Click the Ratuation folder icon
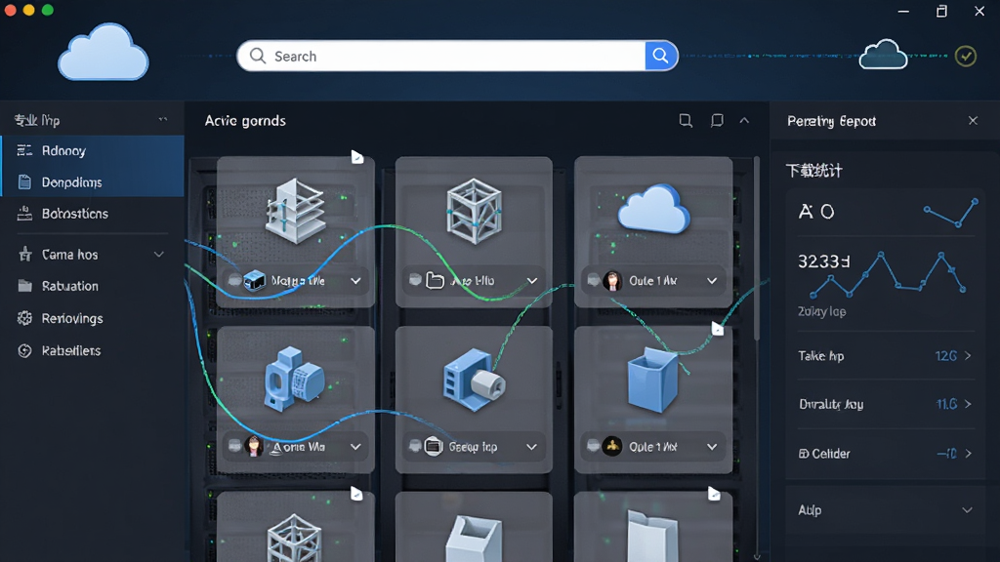Viewport: 1000px width, 562px height. (x=24, y=286)
